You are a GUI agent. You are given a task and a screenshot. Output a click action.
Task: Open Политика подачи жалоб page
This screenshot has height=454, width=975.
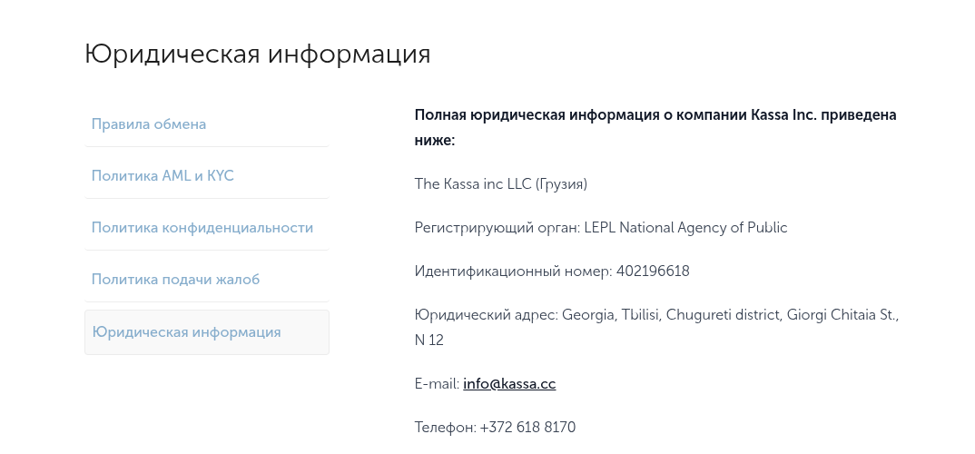coord(175,280)
